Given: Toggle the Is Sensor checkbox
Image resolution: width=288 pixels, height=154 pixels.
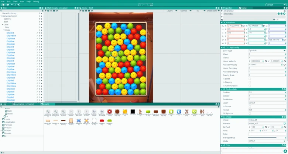Looking at the screenshot, I should [250, 106].
